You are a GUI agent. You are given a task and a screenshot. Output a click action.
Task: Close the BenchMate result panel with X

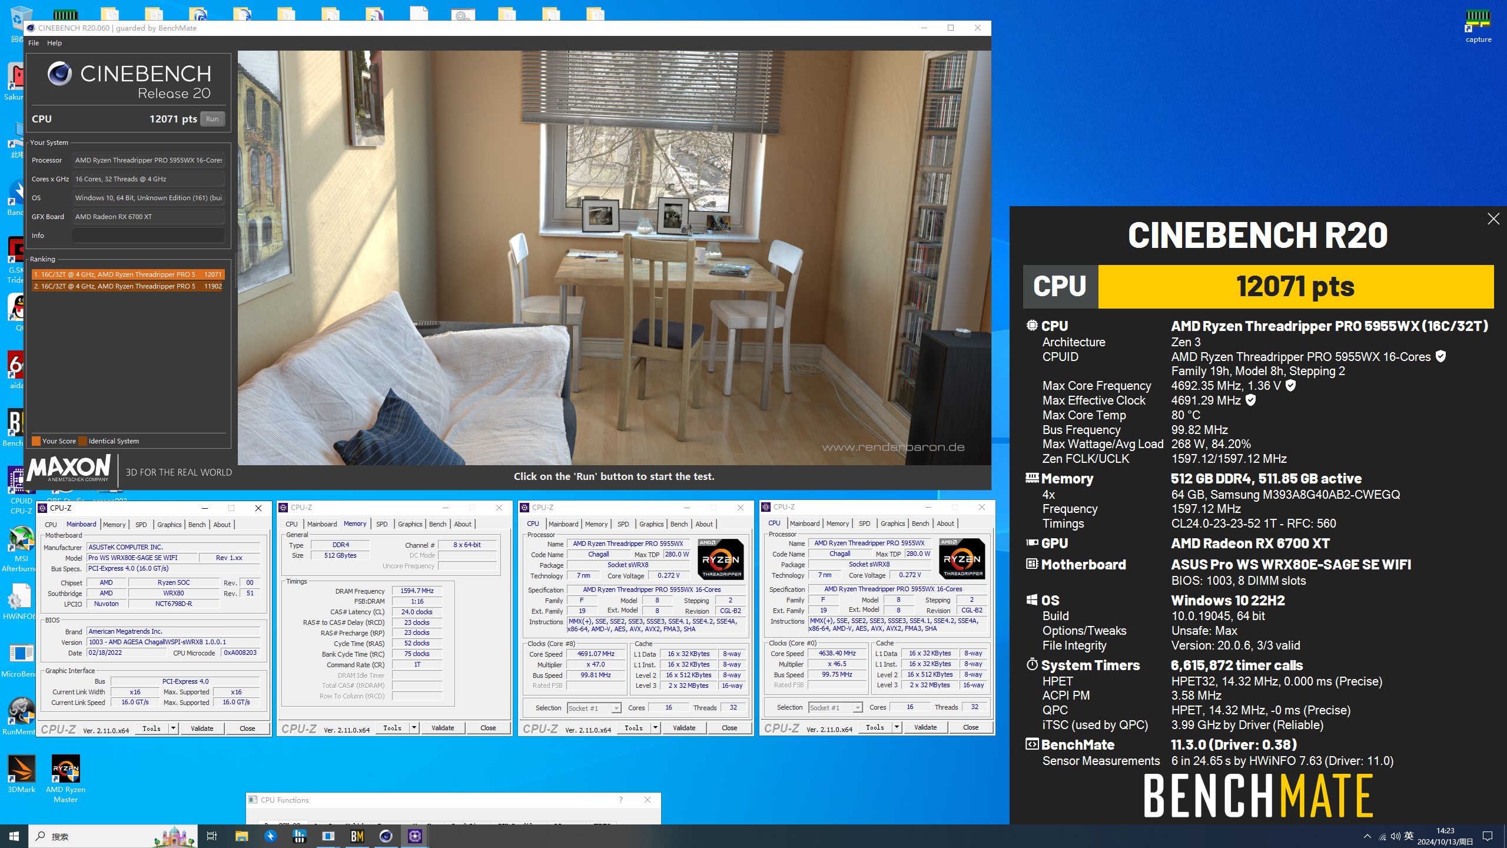(1493, 219)
